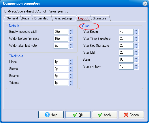This screenshot has width=149, height=123.
Task: Decrease the Stem offset value
Action: tap(136, 61)
